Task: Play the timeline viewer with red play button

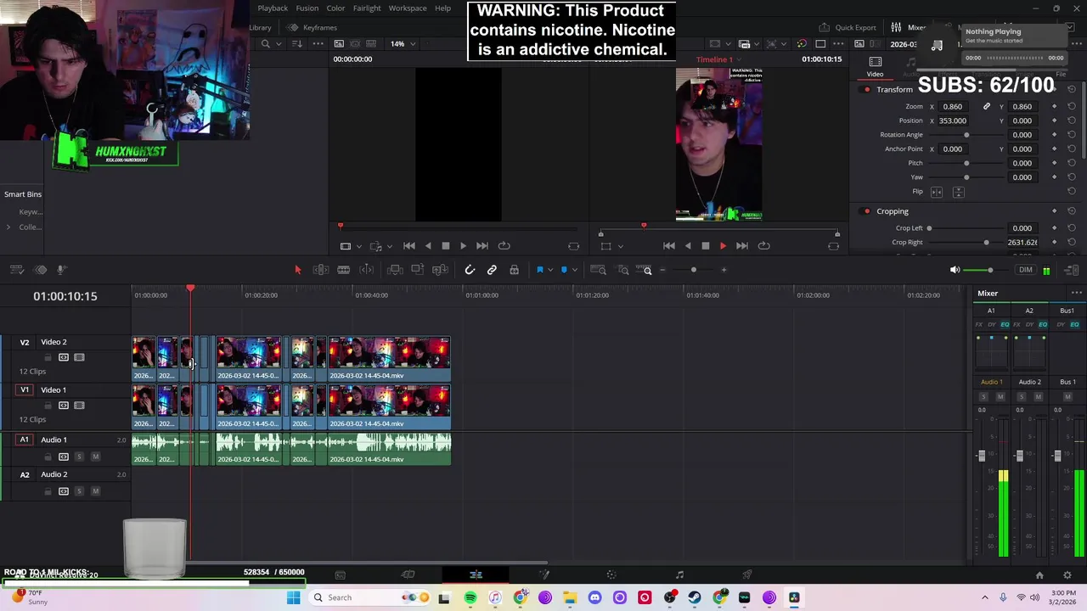Action: [x=723, y=245]
